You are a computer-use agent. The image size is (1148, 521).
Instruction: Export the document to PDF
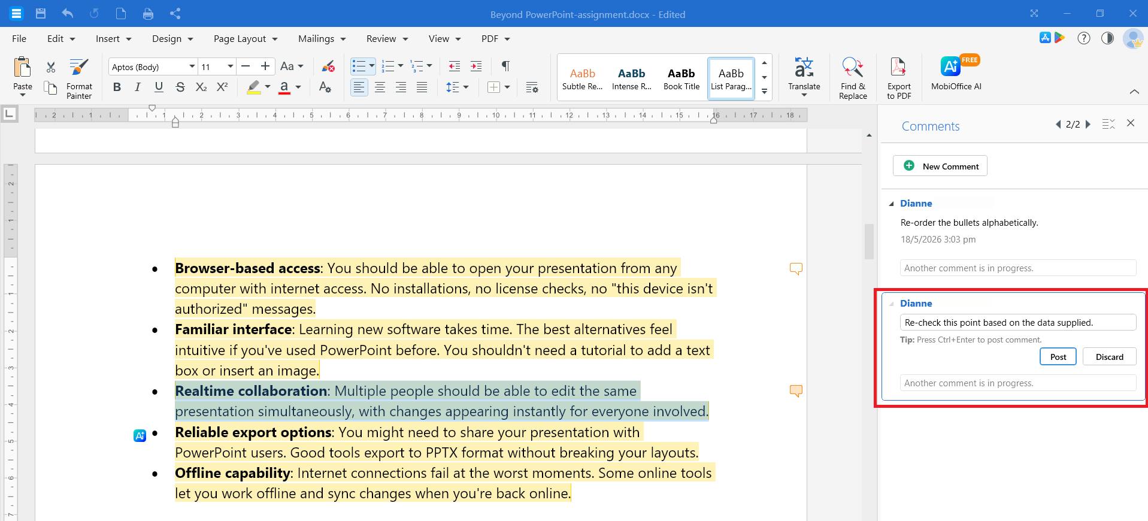click(899, 78)
